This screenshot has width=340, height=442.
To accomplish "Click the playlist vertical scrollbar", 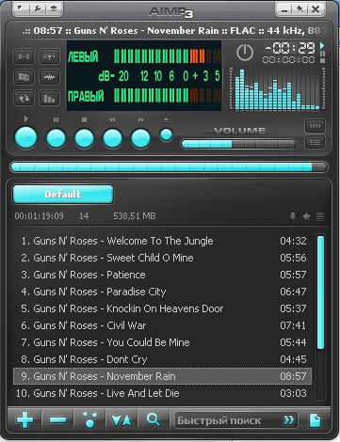I will coord(320,317).
